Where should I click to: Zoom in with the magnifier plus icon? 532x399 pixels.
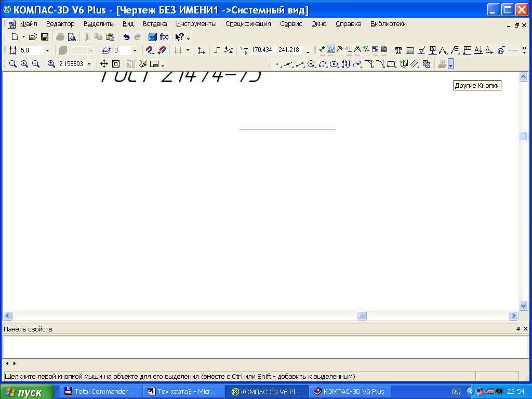[24, 64]
